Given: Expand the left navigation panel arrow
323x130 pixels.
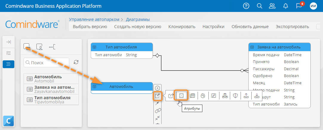Looking at the screenshot, I should [8, 42].
